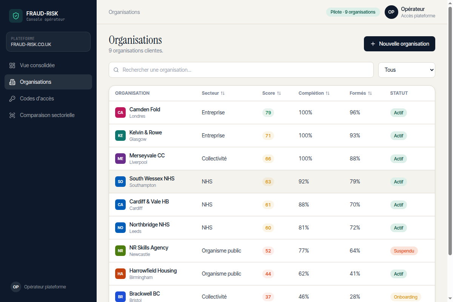Click the HA badge for Harrowfield Housing
Image resolution: width=453 pixels, height=302 pixels.
coord(120,274)
